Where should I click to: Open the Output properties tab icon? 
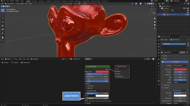[x=159, y=47]
